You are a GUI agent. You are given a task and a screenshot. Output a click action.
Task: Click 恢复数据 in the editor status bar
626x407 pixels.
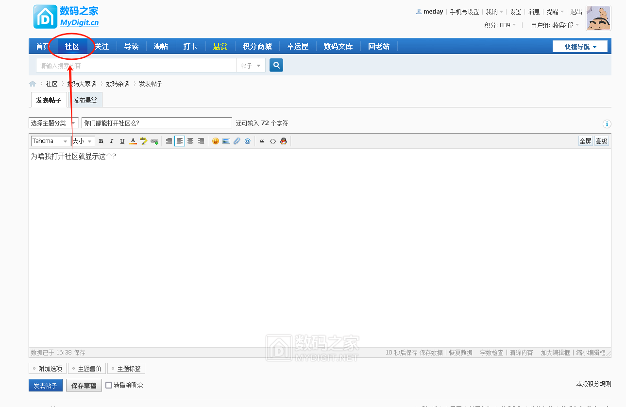pos(460,353)
